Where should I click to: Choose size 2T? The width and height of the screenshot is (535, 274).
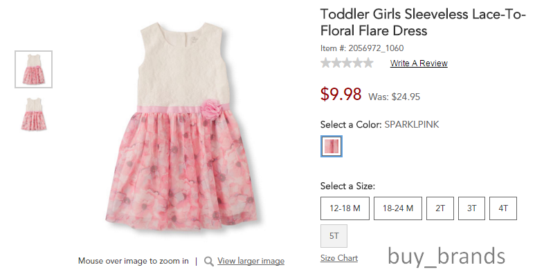tap(440, 208)
